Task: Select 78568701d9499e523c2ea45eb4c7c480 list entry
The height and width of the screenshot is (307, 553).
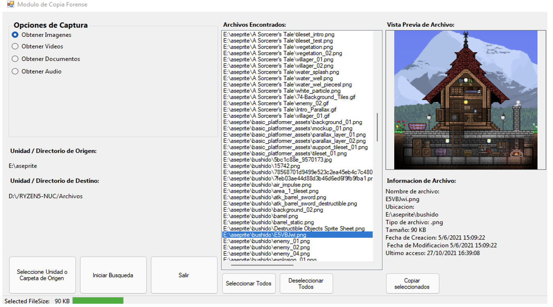Action: 297,172
